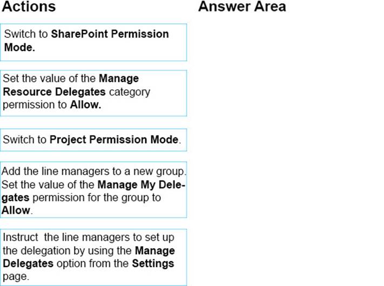
Task: Click the bold SharePoint Permission text
Action: [x=110, y=34]
